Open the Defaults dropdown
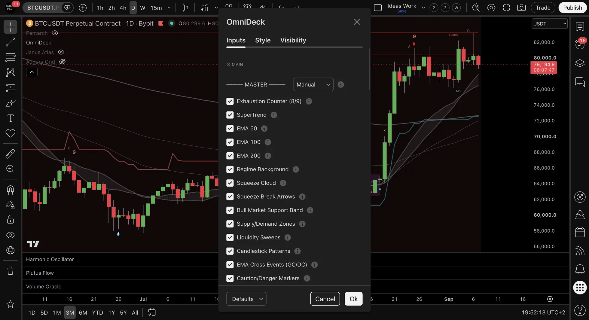Image resolution: width=589 pixels, height=320 pixels. pos(246,299)
